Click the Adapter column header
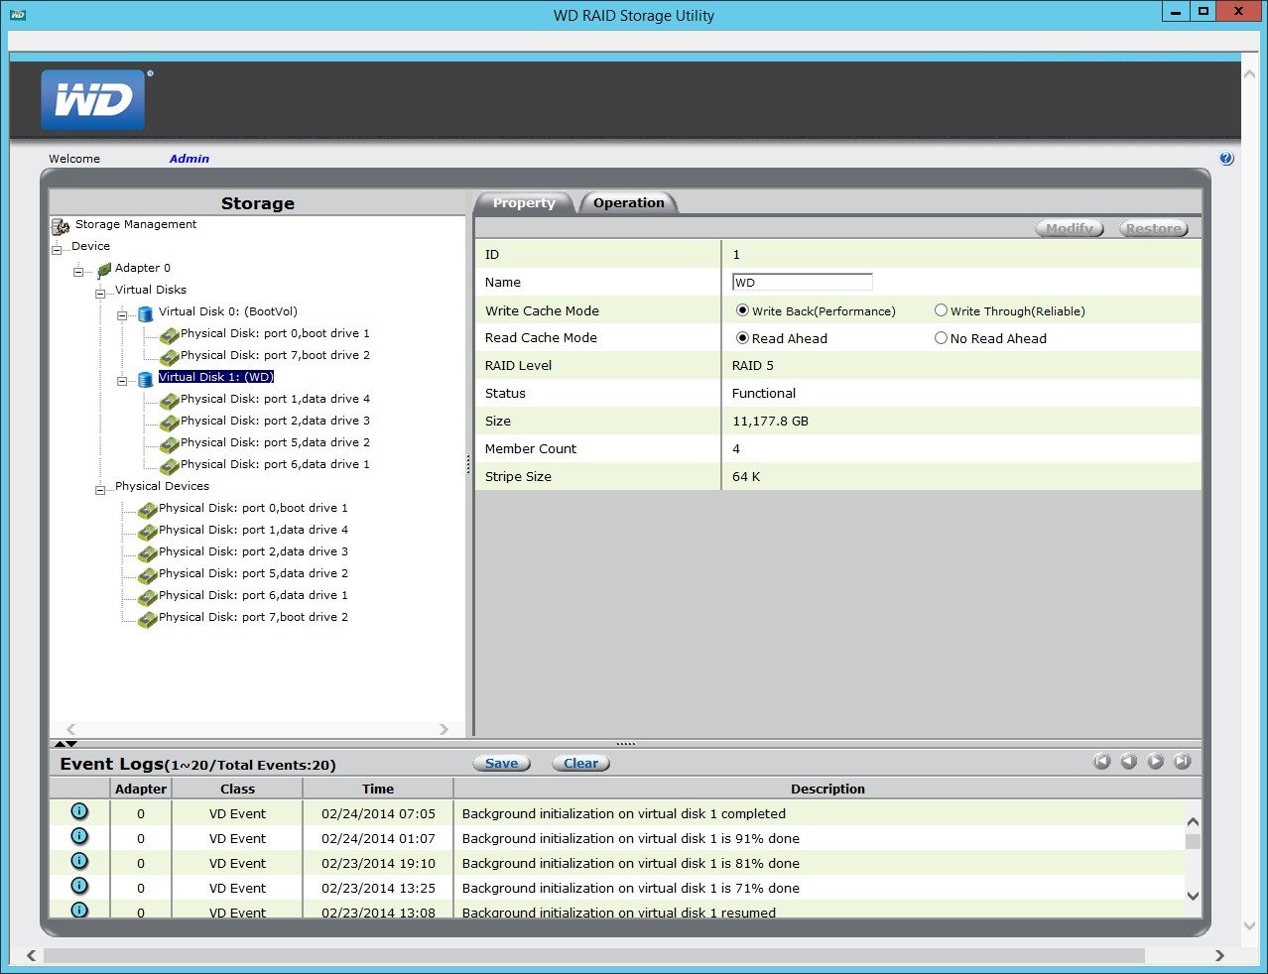The width and height of the screenshot is (1268, 974). [x=141, y=790]
